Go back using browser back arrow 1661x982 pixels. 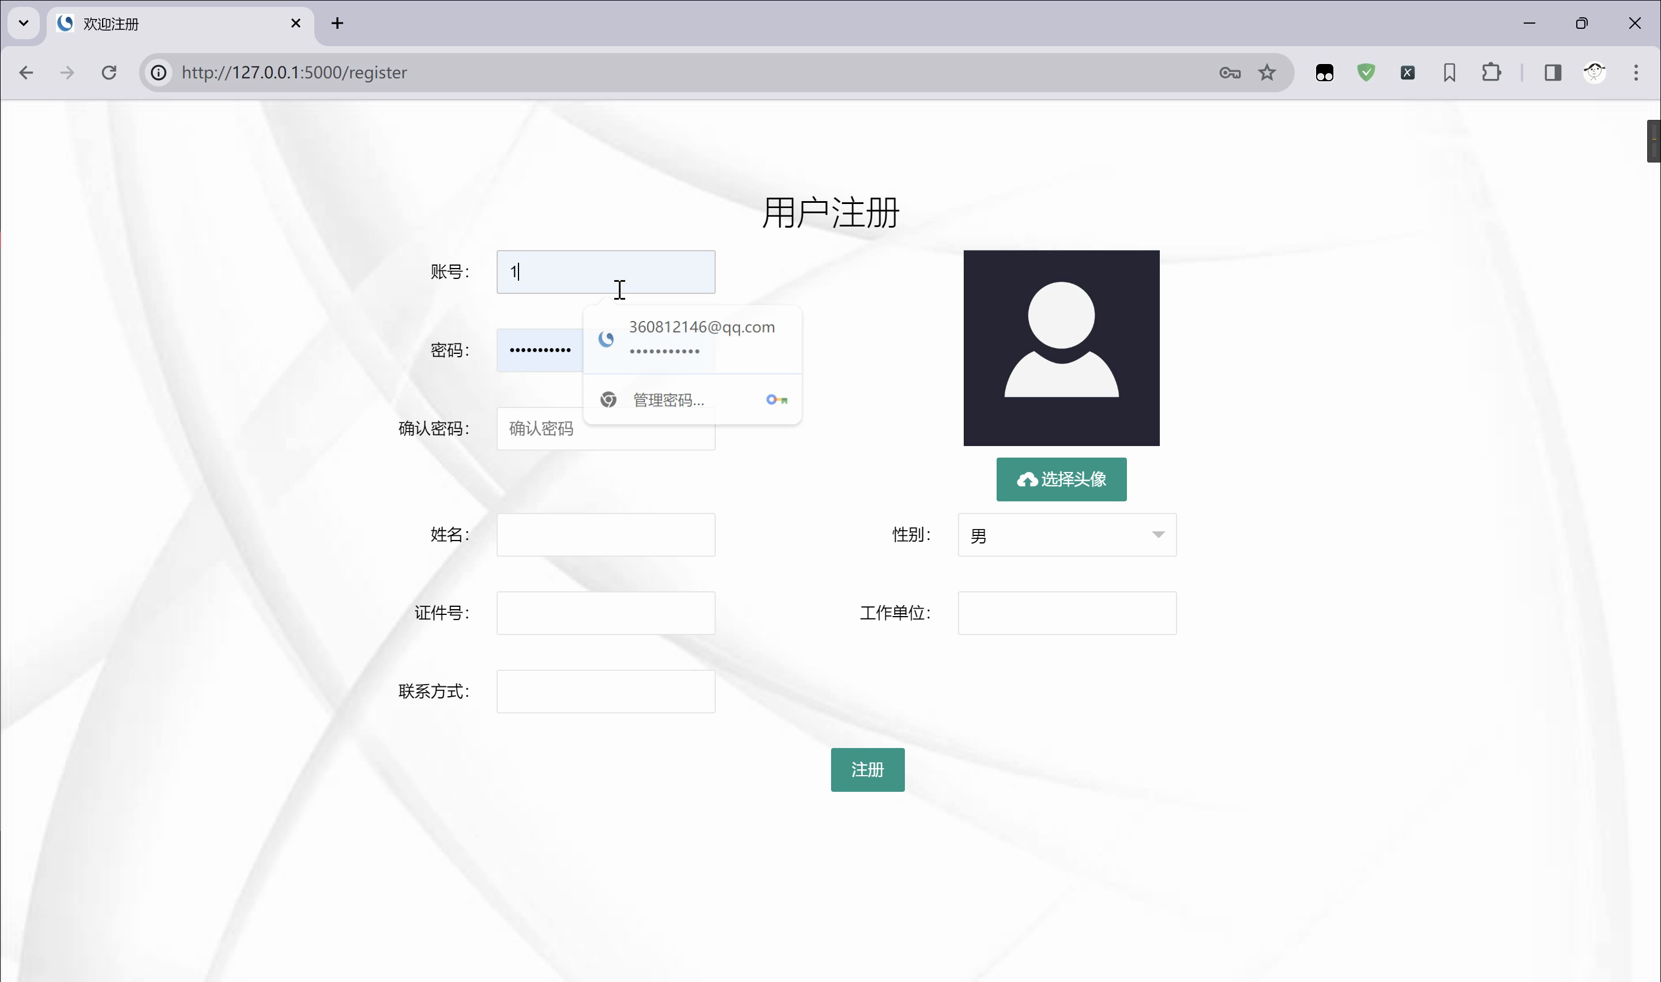click(27, 72)
